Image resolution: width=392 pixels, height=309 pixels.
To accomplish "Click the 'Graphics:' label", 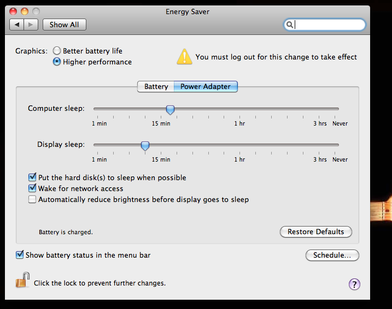I will pos(32,51).
